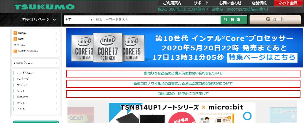This screenshot has height=123, width=304.
Task: Open 新型コロナウイルス電話窓口 notice
Action: pyautogui.click(x=183, y=84)
